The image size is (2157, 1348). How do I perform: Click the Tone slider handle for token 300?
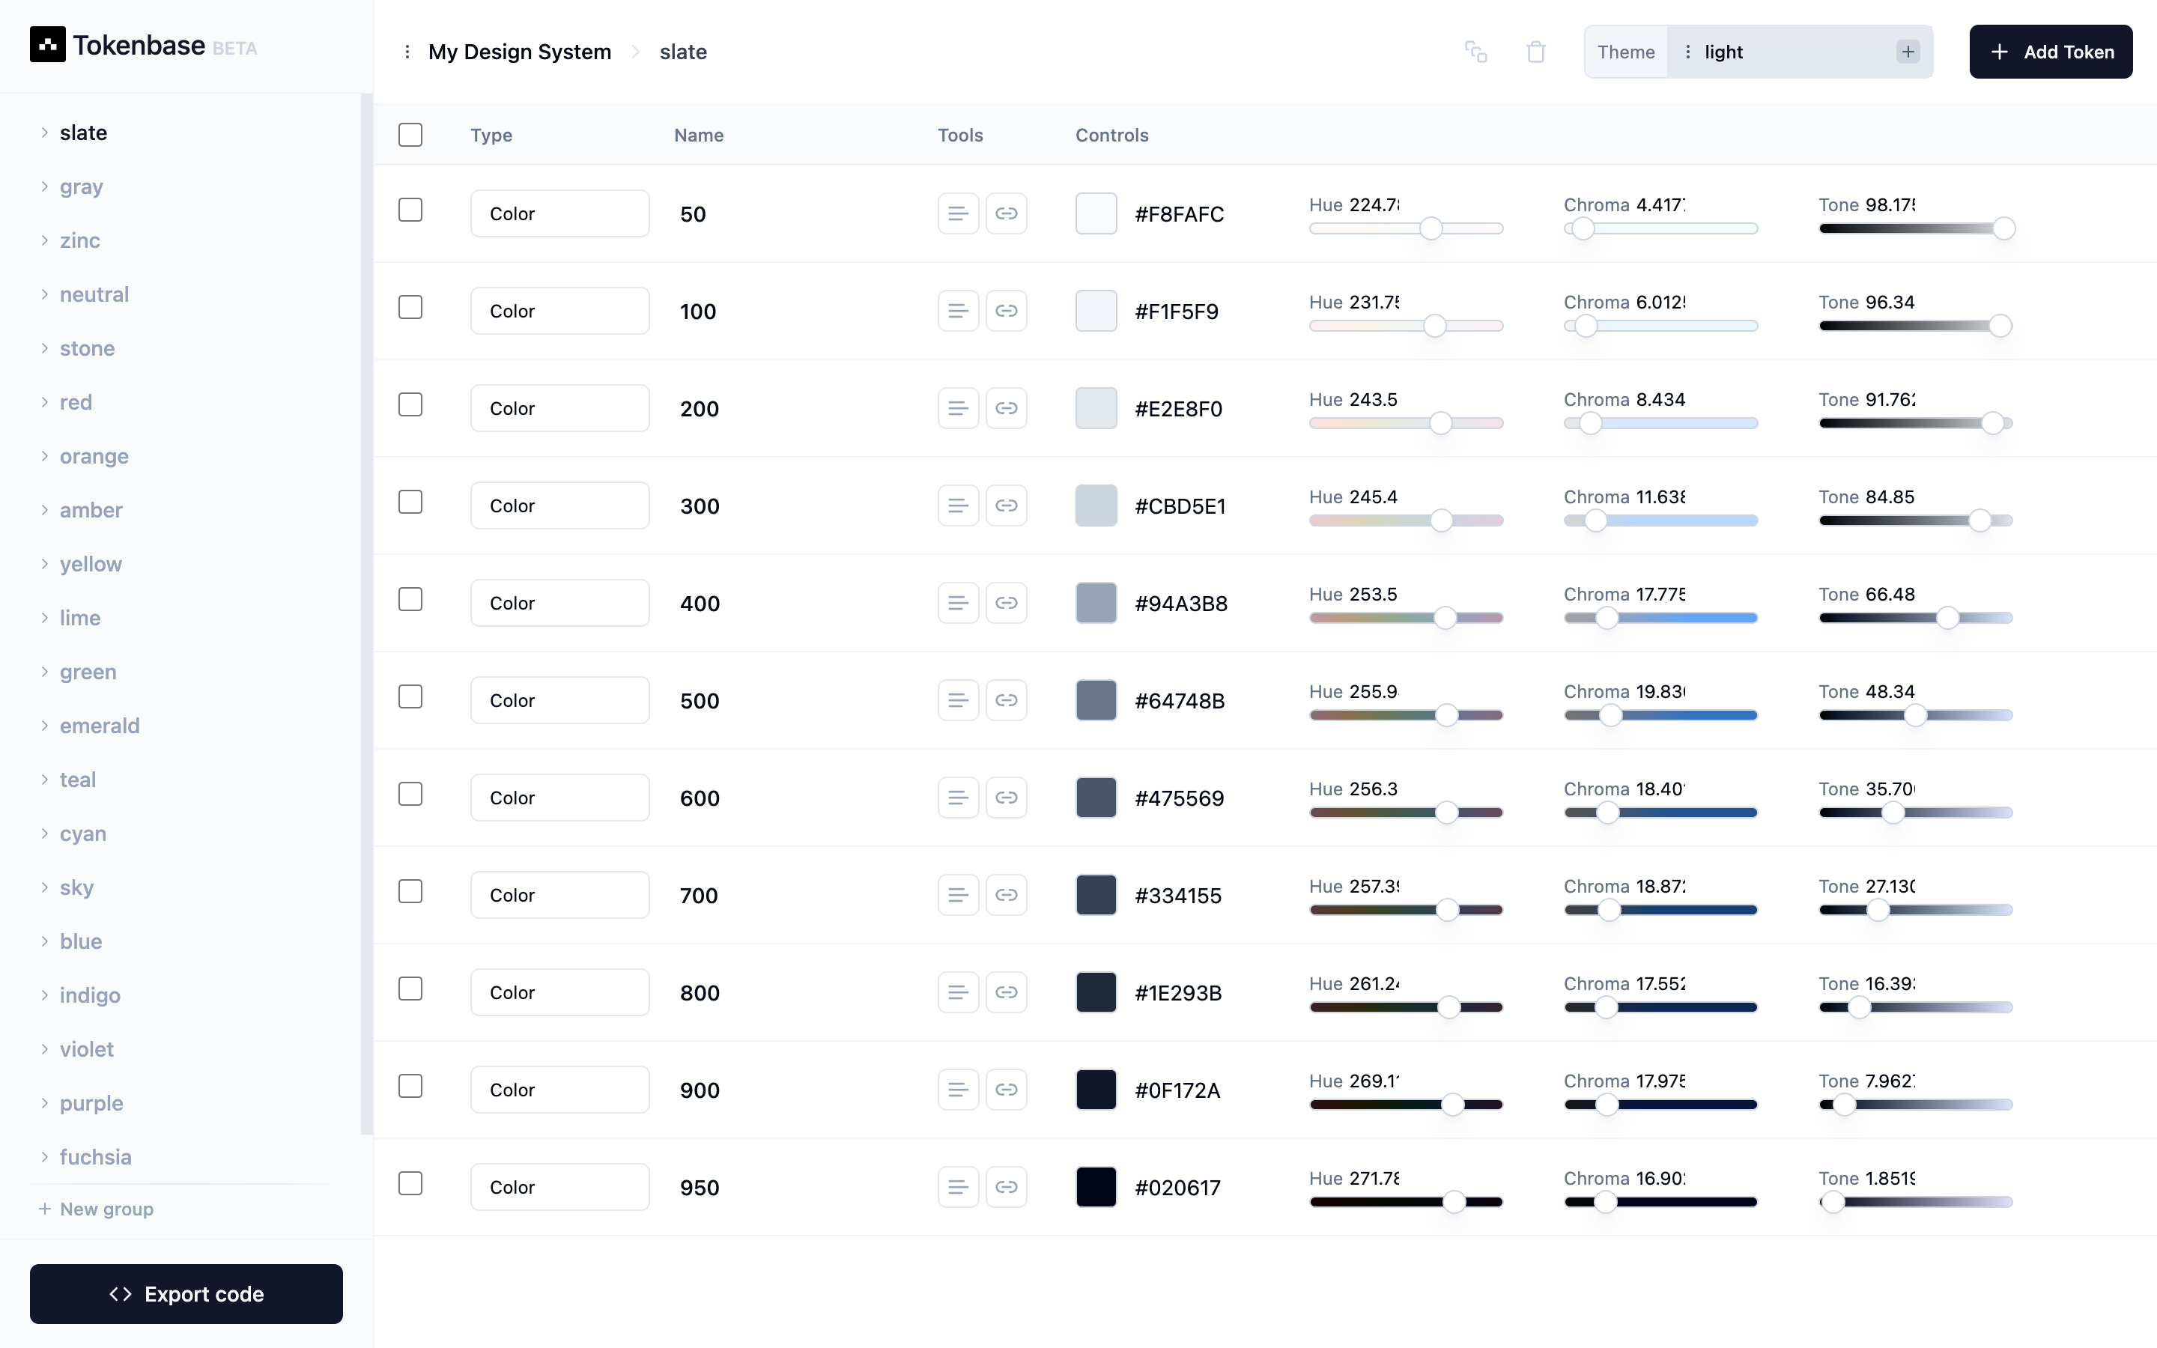click(1979, 520)
